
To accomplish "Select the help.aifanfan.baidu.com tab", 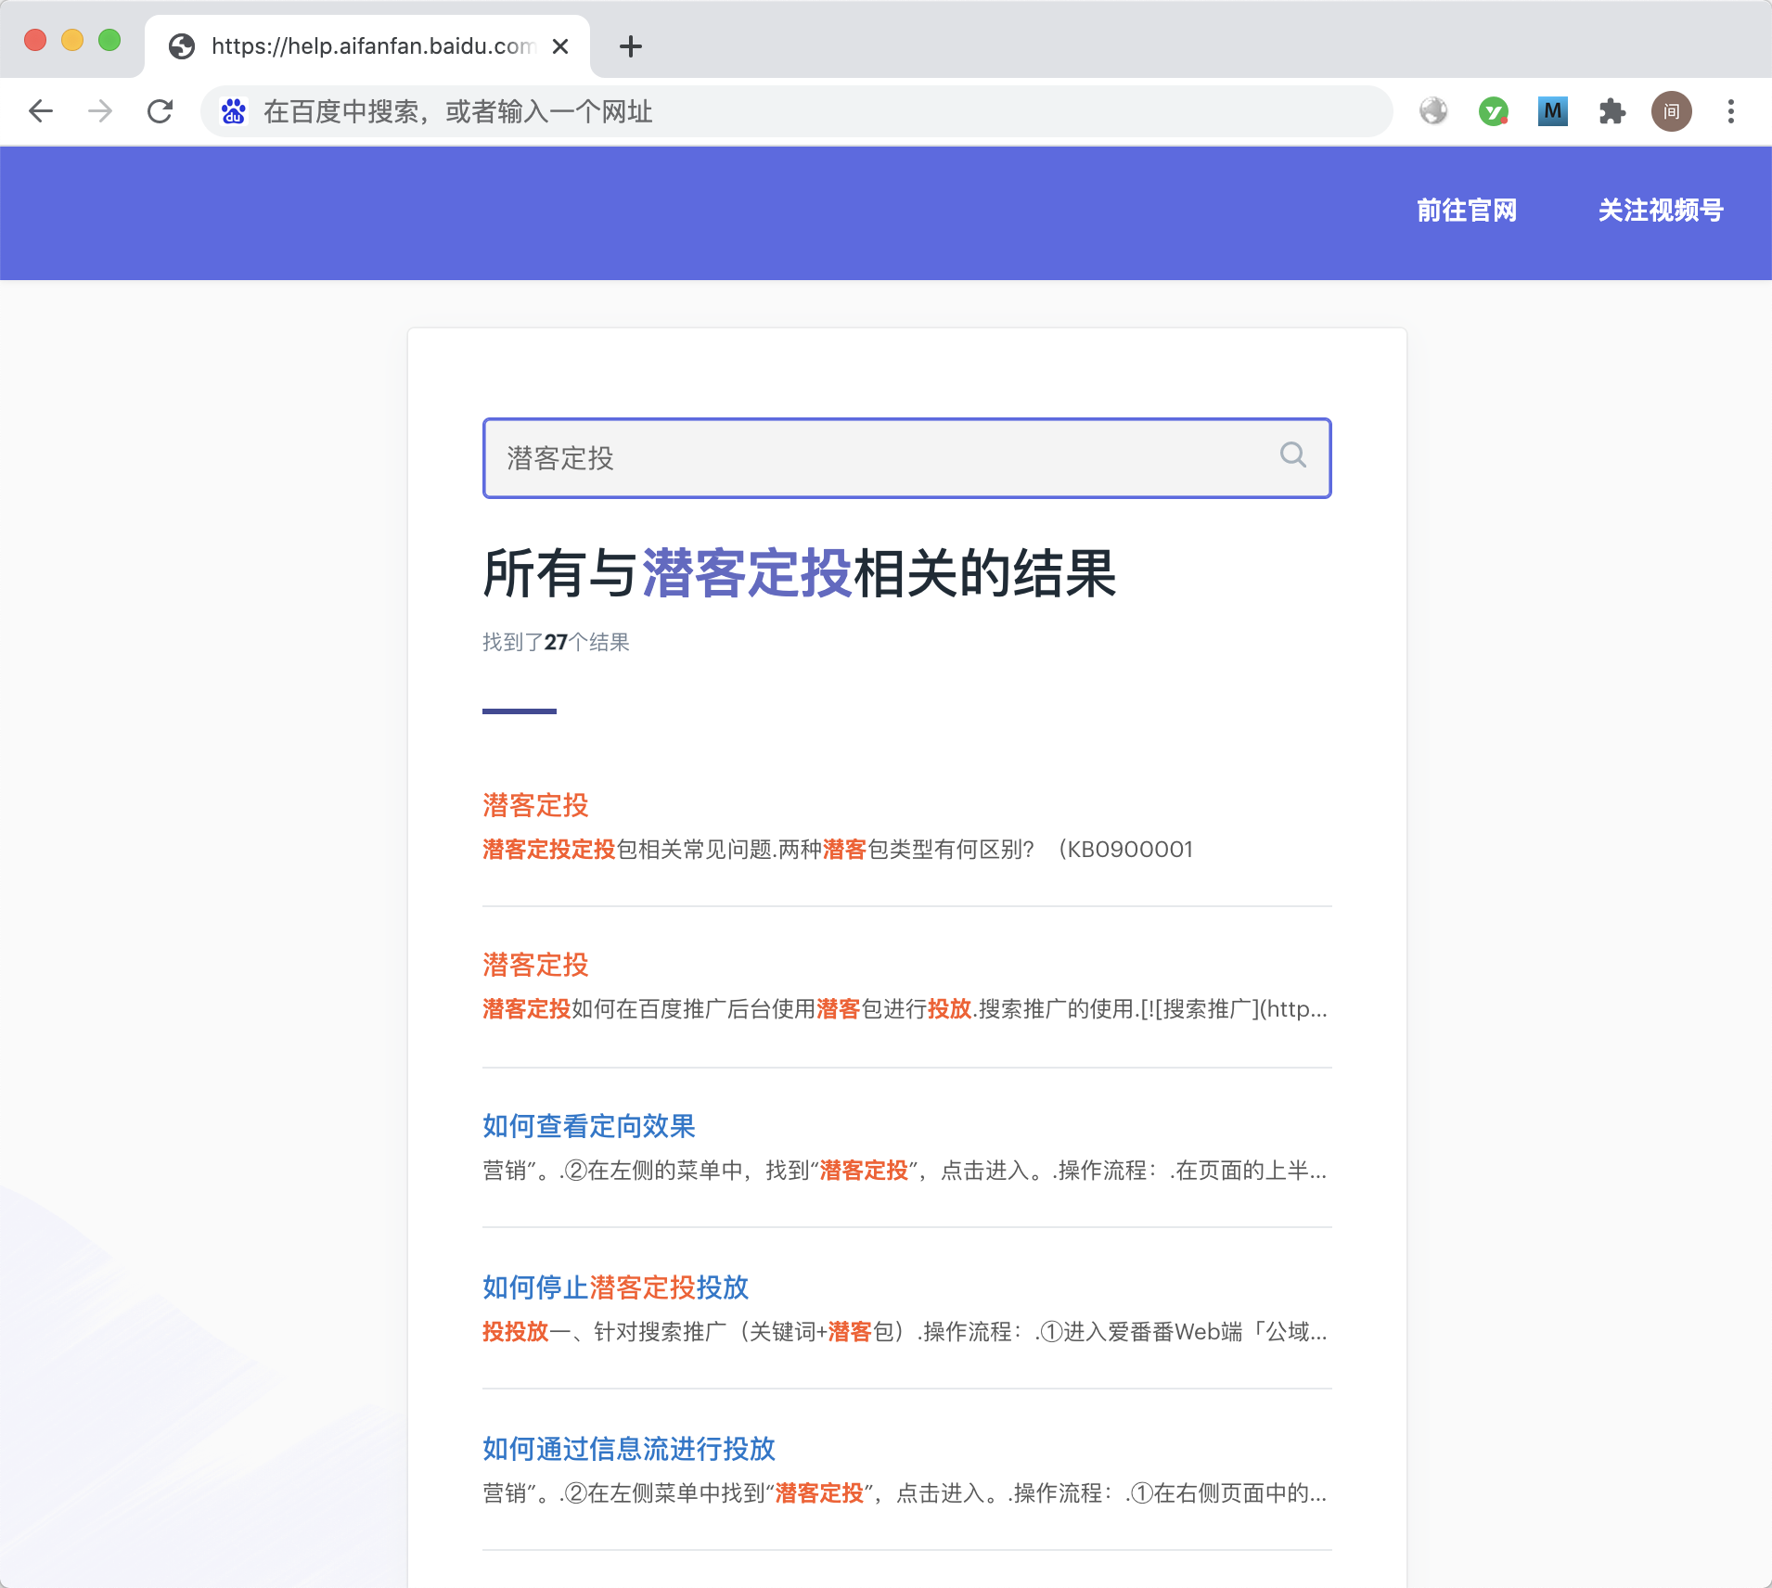I will tap(367, 46).
